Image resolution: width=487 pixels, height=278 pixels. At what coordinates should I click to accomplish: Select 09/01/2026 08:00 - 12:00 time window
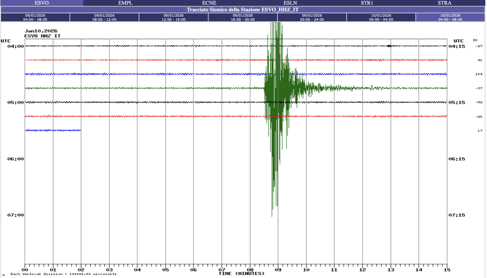(x=104, y=17)
